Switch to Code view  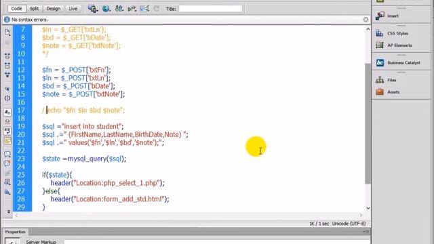16,9
